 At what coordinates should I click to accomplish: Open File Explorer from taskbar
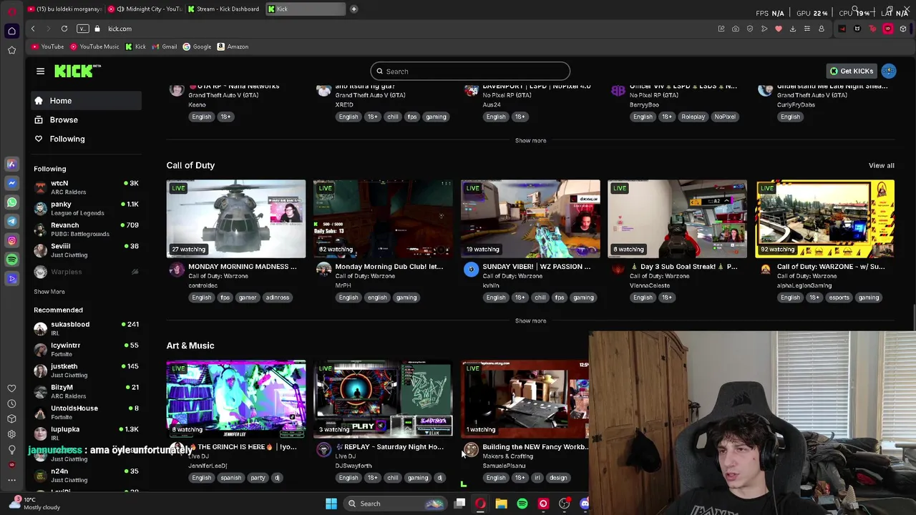click(502, 504)
